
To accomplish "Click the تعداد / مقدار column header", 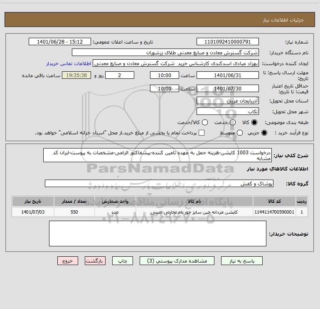I will (x=74, y=201).
